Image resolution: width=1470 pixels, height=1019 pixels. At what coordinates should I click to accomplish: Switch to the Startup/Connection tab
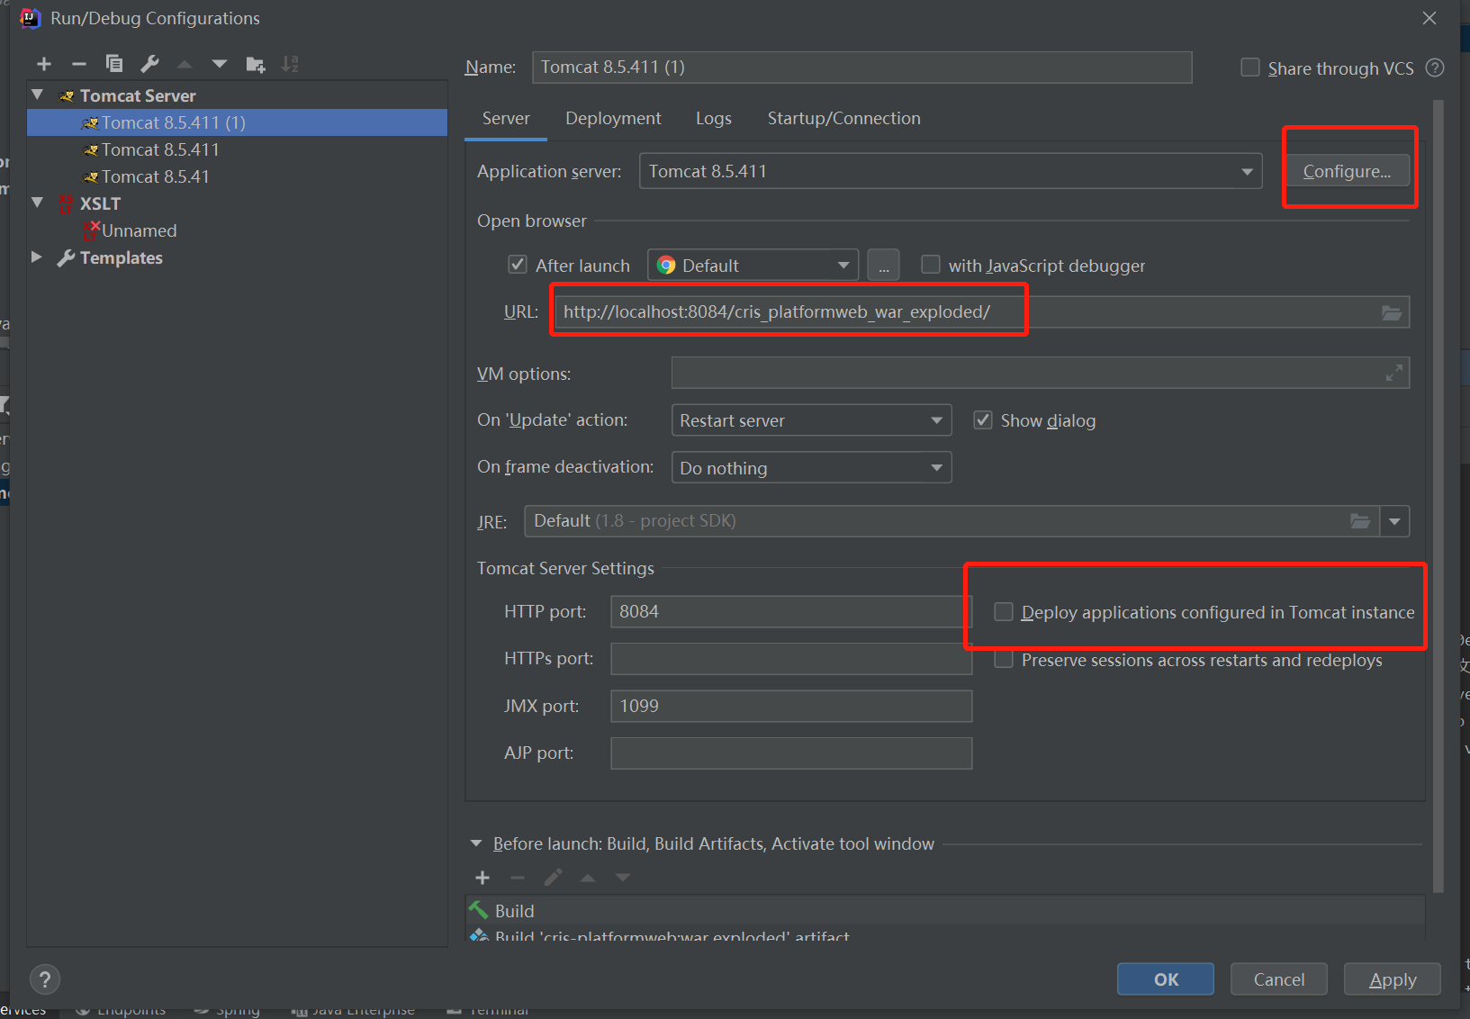[x=843, y=119]
